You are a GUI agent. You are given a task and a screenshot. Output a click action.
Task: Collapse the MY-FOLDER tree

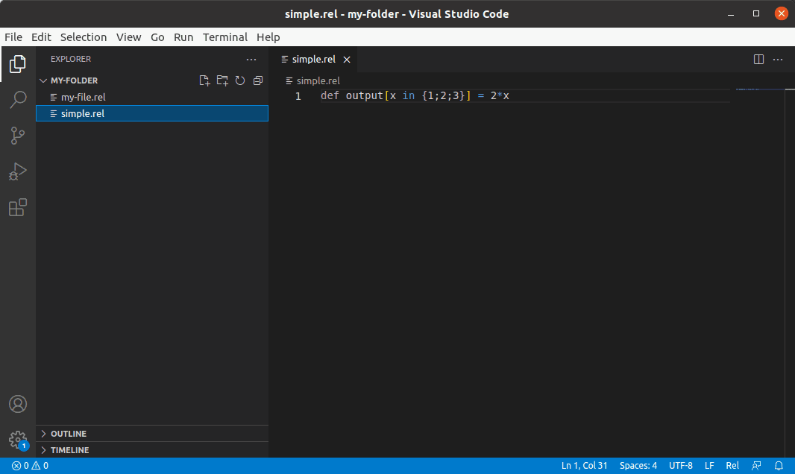[x=74, y=80]
